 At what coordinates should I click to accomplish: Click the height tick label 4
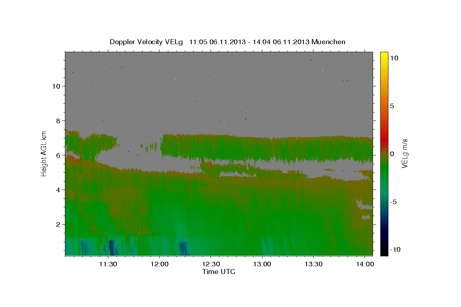pos(58,190)
